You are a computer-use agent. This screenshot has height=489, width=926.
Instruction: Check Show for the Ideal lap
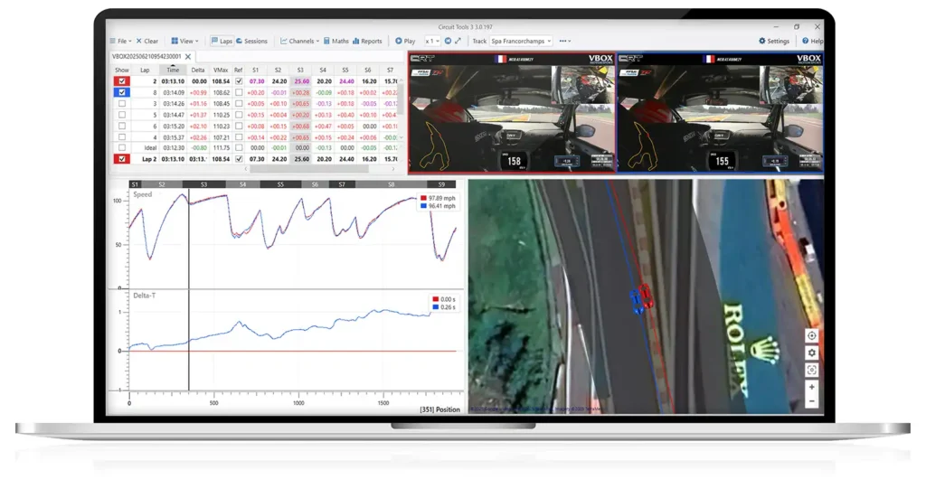122,147
